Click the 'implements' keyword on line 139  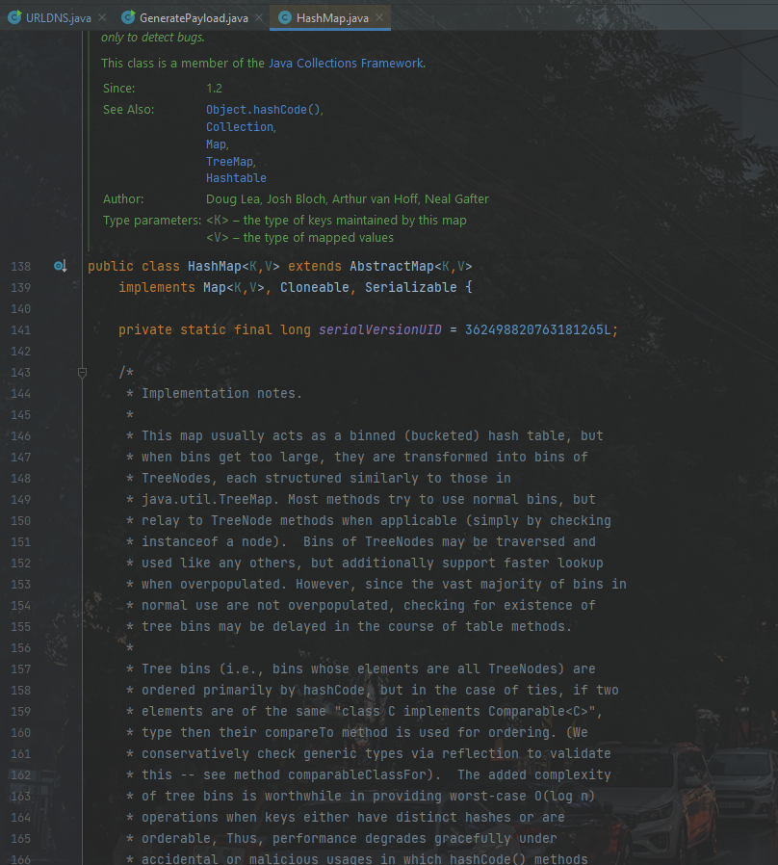coord(157,287)
